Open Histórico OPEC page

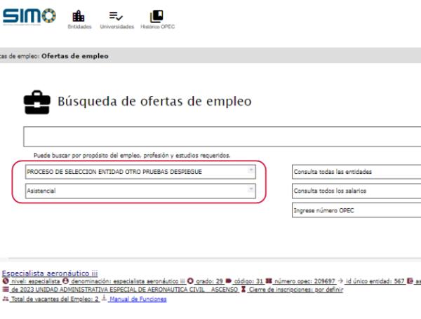(x=157, y=18)
